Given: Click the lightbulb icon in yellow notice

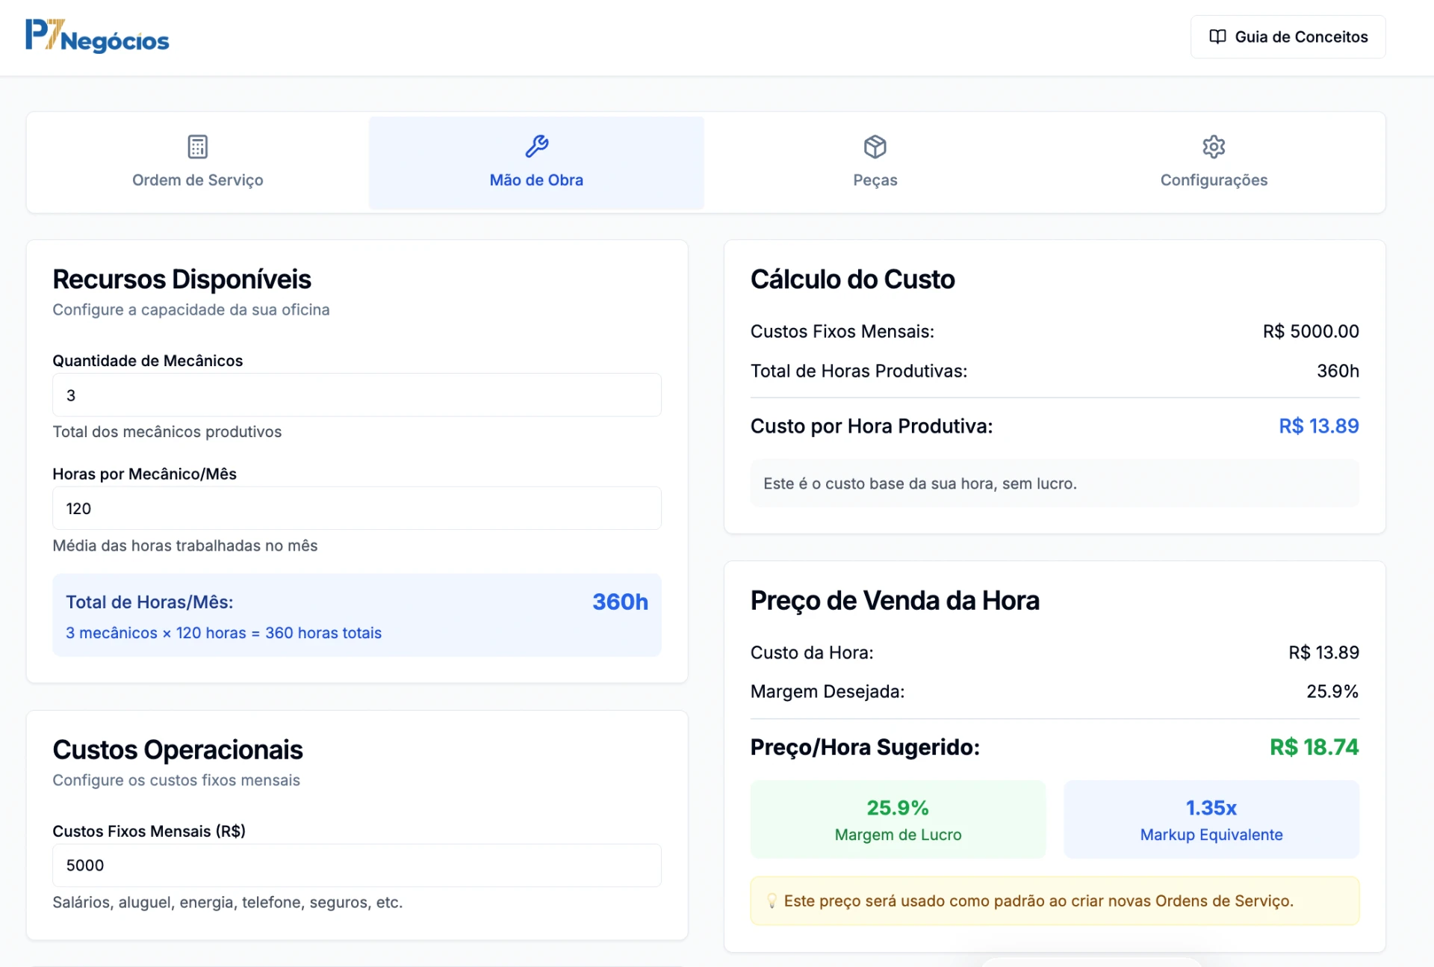Looking at the screenshot, I should 772,901.
